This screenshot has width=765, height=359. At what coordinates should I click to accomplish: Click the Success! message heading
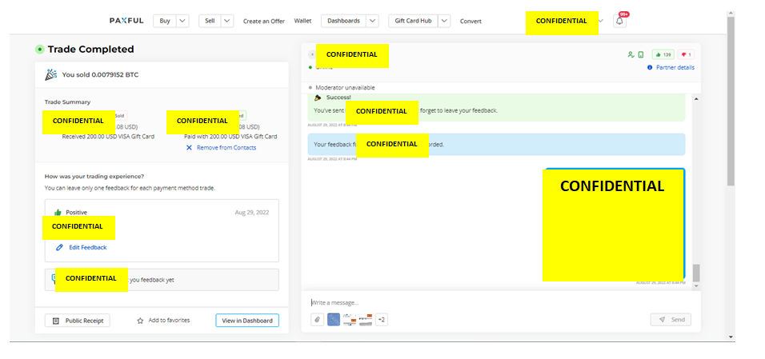point(338,97)
